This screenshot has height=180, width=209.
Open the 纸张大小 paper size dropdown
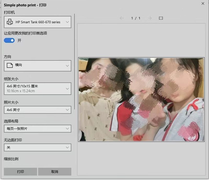[x=37, y=88]
